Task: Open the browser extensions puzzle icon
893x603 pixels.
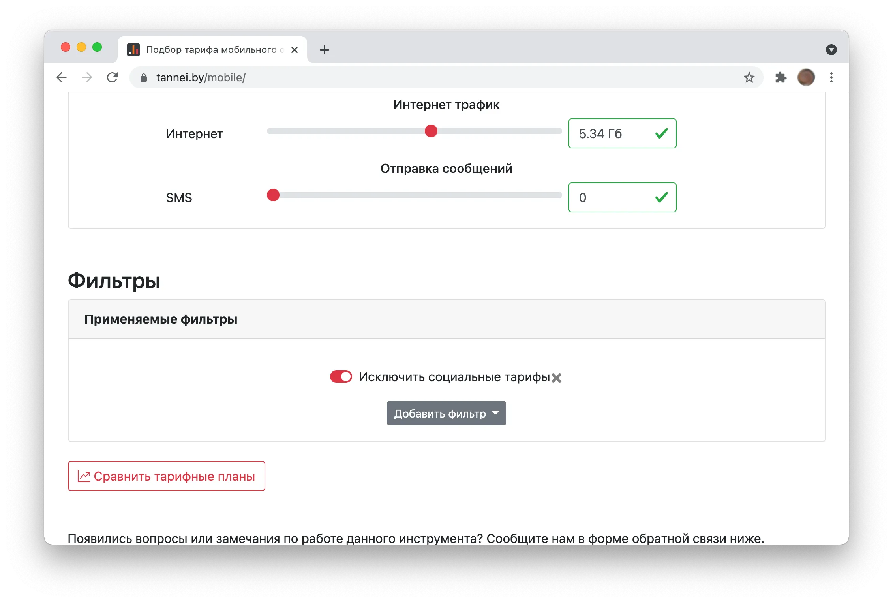Action: point(780,77)
